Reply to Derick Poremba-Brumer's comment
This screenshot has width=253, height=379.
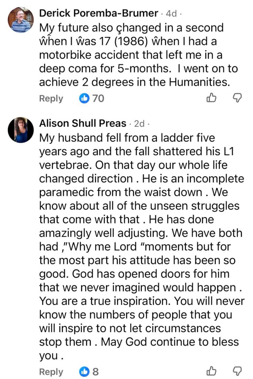51,98
